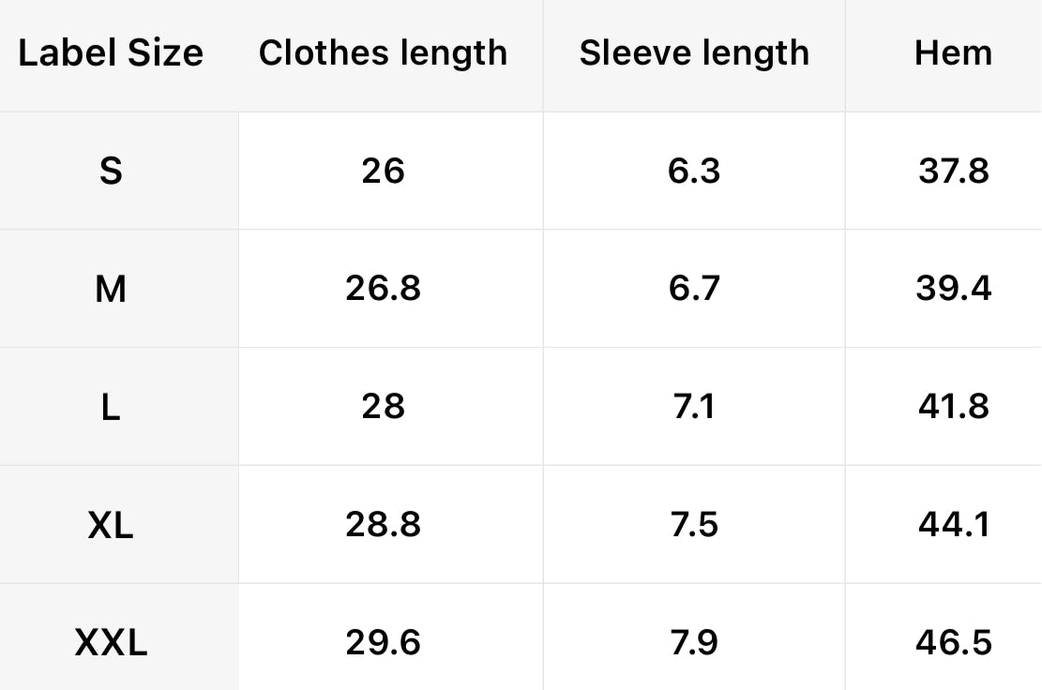Viewport: 1042px width, 690px height.
Task: Click clothes length value 26.8
Action: [383, 290]
